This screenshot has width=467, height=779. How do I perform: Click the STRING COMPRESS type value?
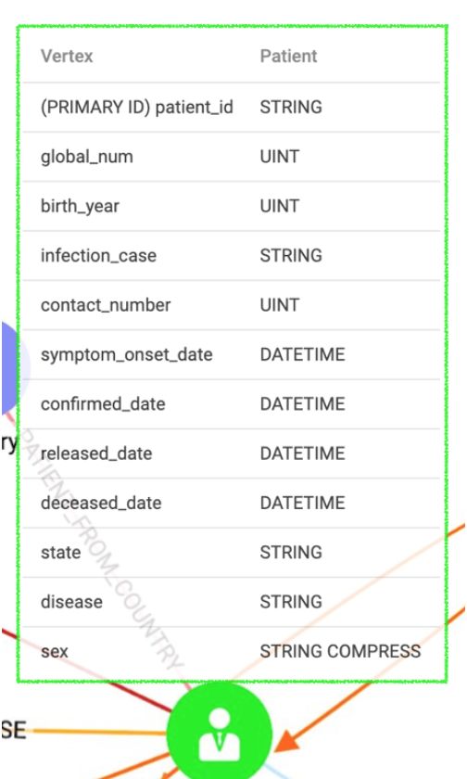340,651
